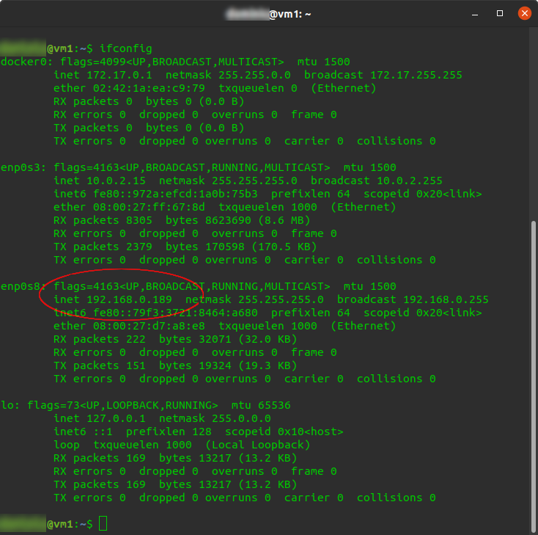This screenshot has height=535, width=538.
Task: Click the enp0s8 IP '192.168.0.189'
Action: pos(129,299)
